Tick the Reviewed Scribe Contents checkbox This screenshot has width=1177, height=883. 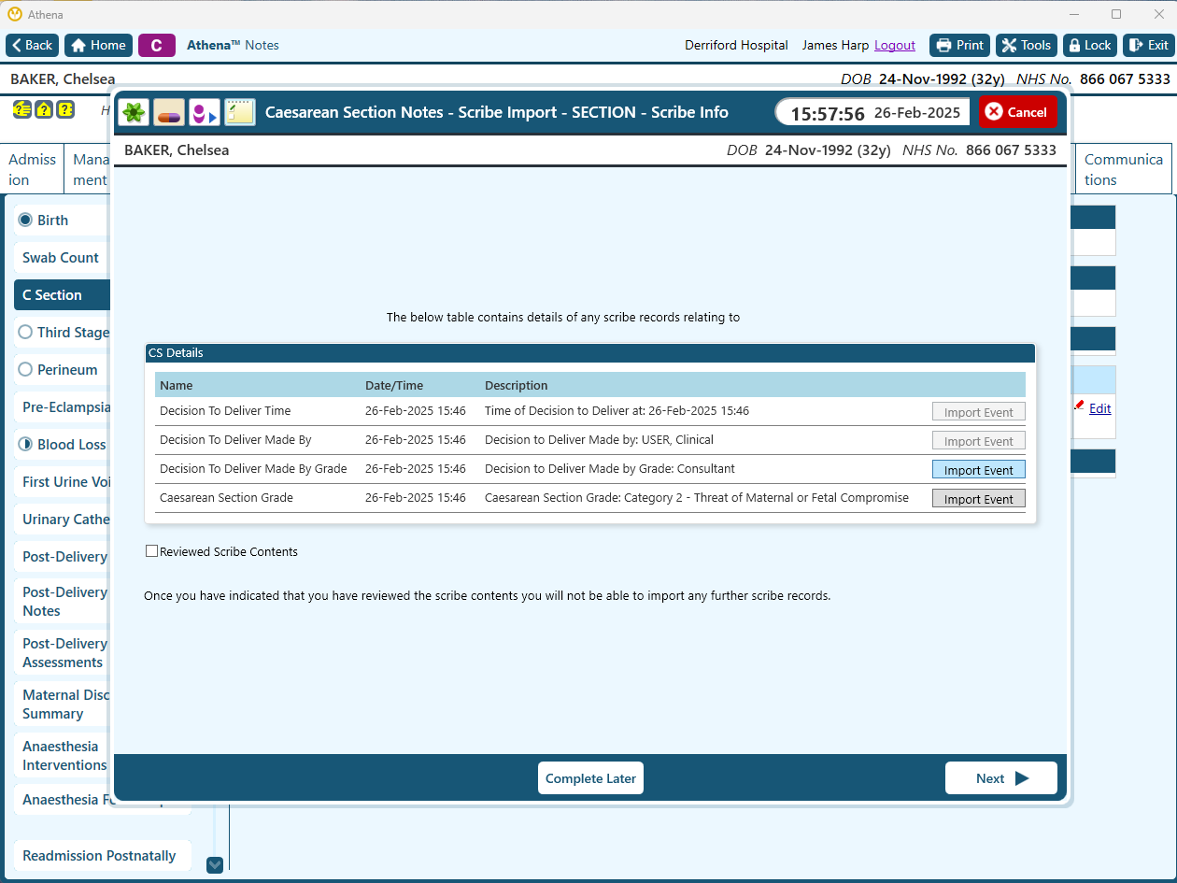tap(151, 551)
